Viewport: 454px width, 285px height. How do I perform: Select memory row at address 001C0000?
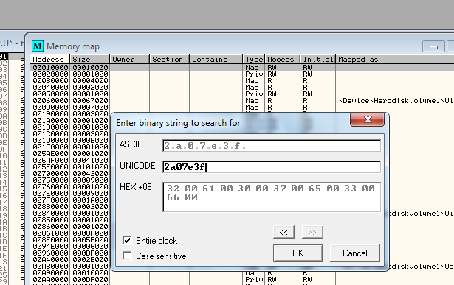(x=71, y=134)
